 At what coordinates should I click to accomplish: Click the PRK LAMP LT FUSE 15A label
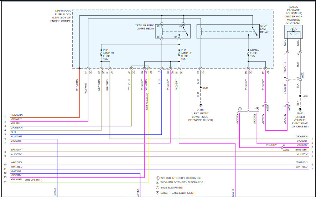point(186,54)
